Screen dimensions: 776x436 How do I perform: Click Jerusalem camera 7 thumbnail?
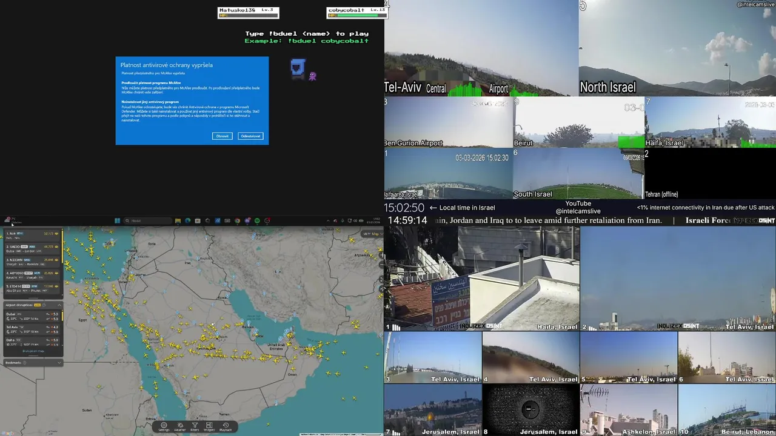click(433, 410)
